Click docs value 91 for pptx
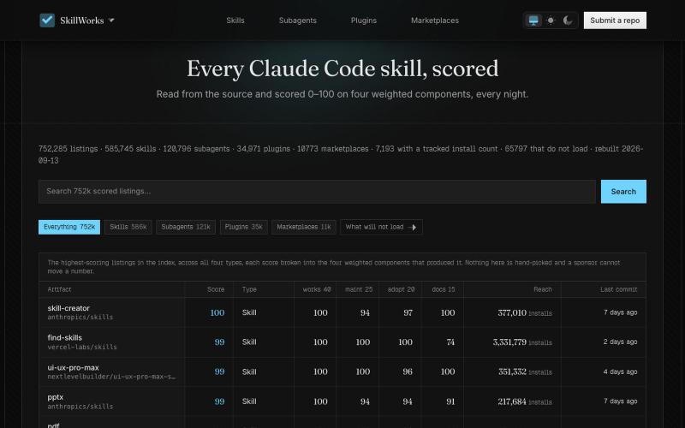This screenshot has height=428, width=685. point(450,401)
